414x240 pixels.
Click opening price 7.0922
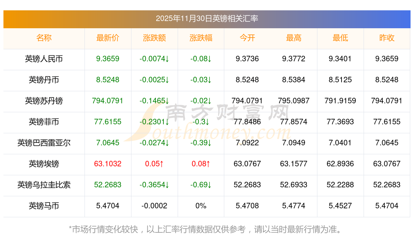tap(247, 143)
